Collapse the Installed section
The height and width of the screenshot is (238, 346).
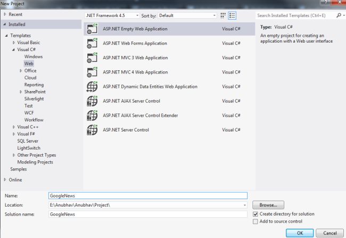(x=5, y=24)
